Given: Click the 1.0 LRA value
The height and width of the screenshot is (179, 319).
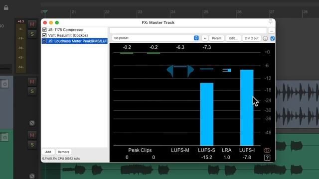Looking at the screenshot, I should point(227,157).
